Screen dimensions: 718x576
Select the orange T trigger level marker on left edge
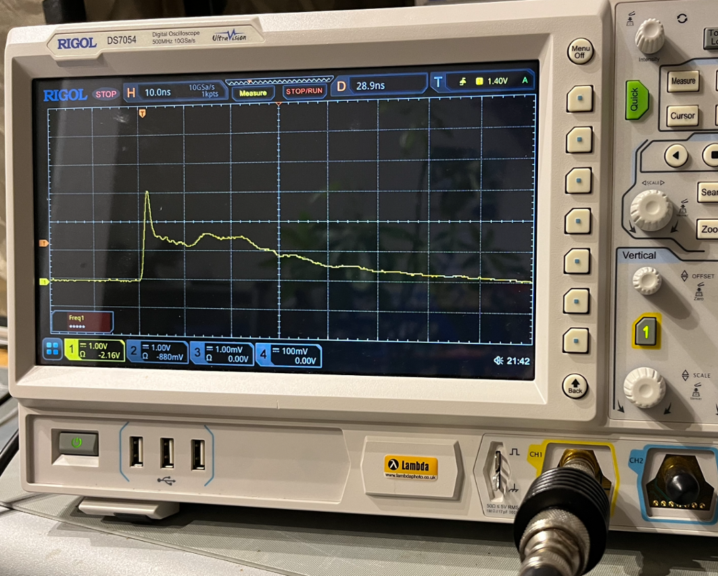click(x=44, y=243)
